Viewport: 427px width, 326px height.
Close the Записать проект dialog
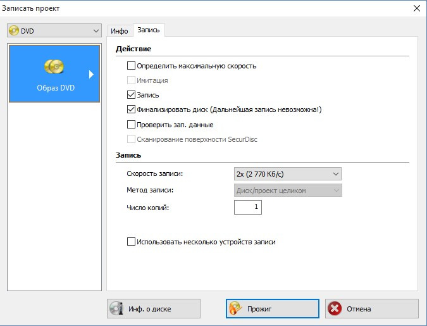pos(417,8)
